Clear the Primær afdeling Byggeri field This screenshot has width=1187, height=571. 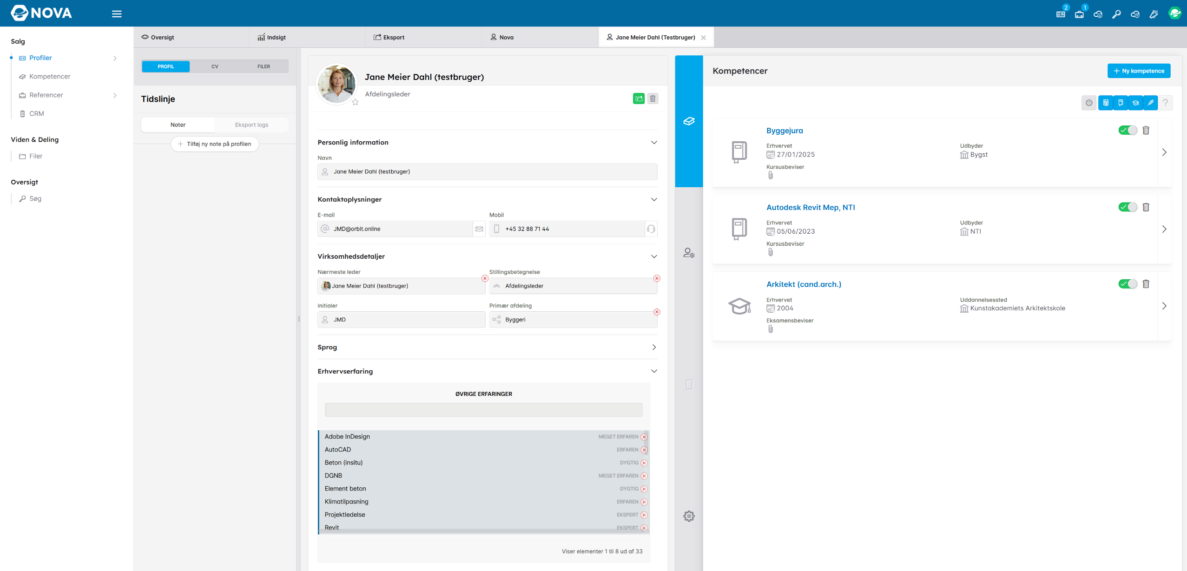click(x=657, y=312)
